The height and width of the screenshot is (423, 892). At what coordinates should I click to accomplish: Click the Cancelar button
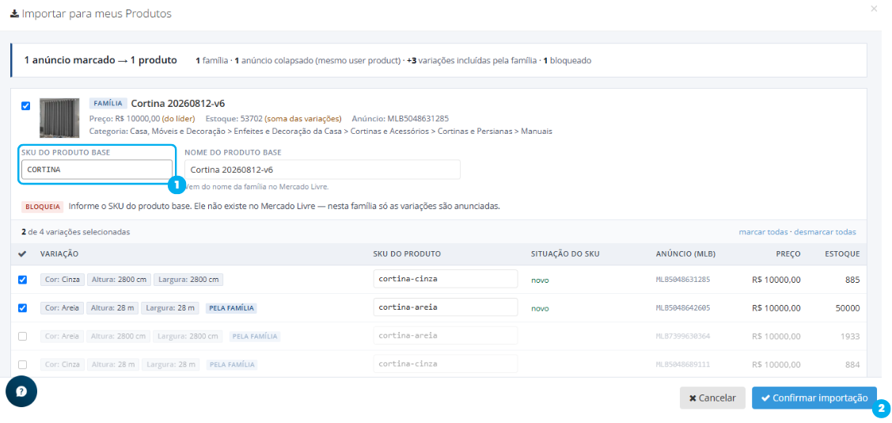pos(712,398)
